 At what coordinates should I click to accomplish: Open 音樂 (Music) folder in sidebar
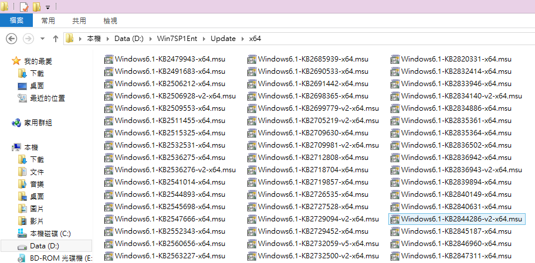tap(37, 185)
